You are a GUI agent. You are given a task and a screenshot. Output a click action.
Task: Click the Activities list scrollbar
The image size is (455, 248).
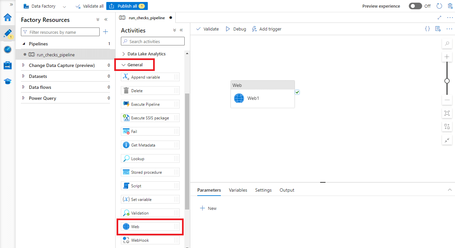point(187,151)
